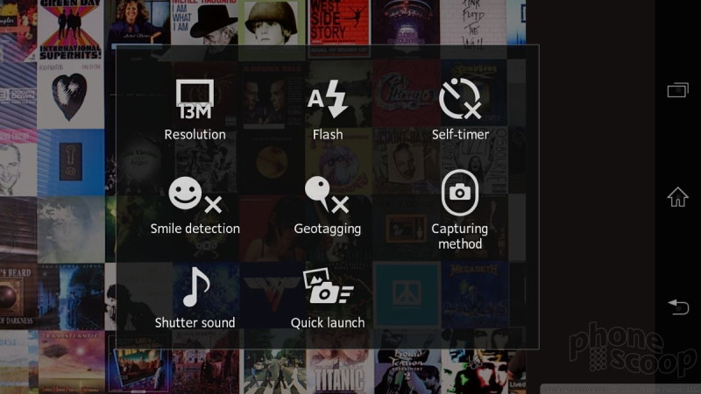Select the Geotagging label

[x=327, y=229]
